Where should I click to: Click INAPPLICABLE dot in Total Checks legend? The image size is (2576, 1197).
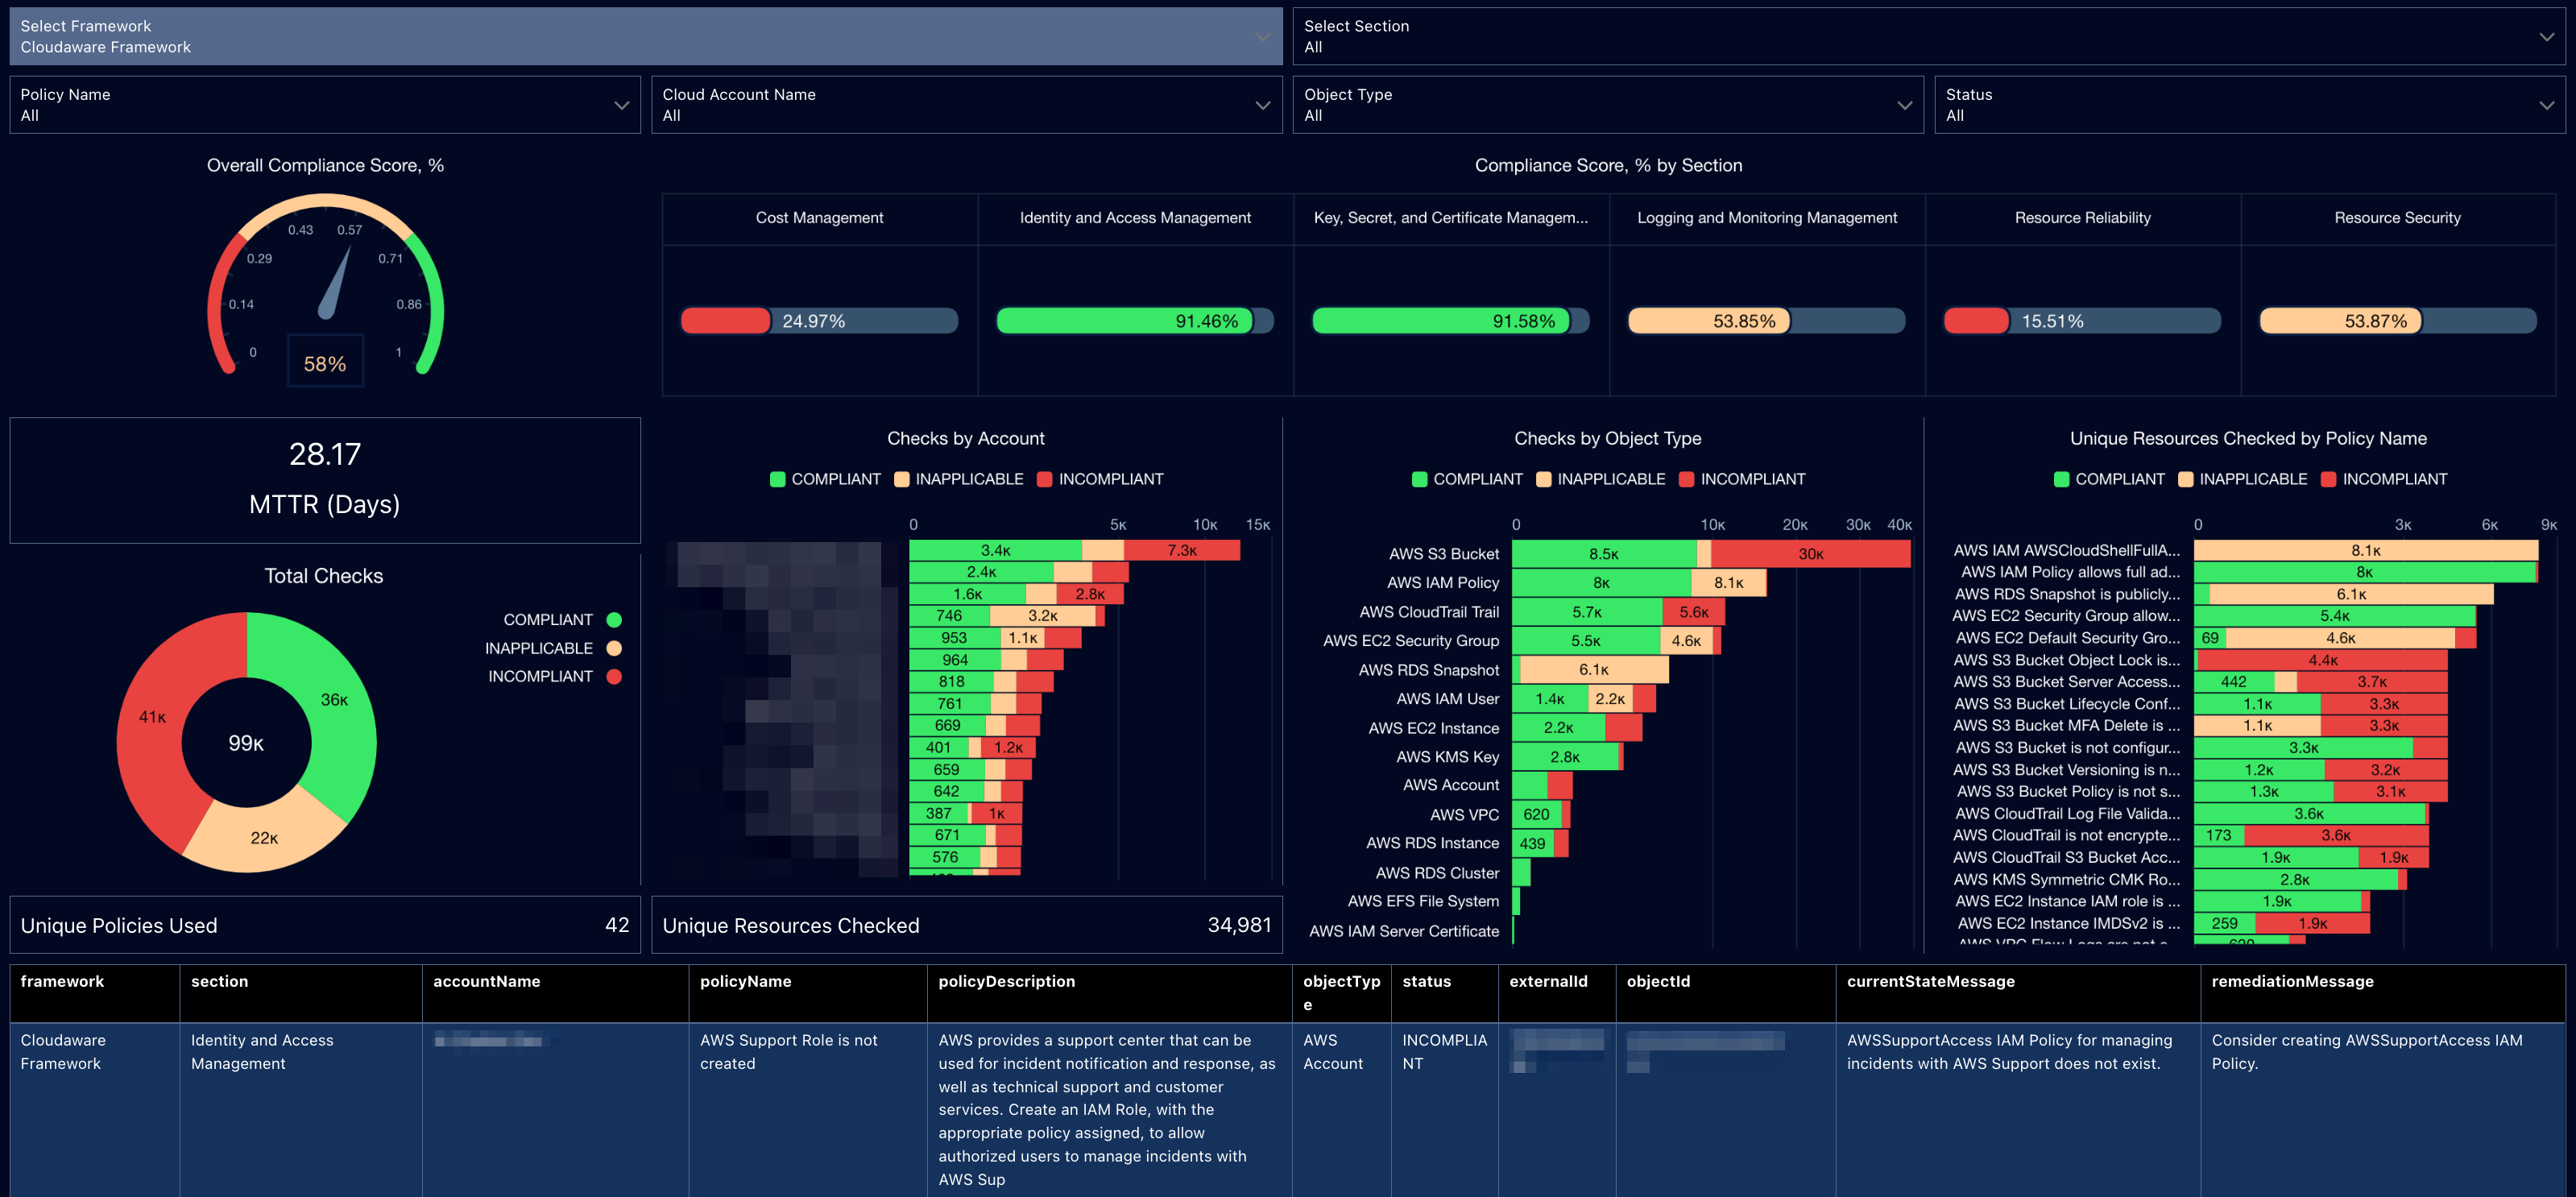[614, 648]
